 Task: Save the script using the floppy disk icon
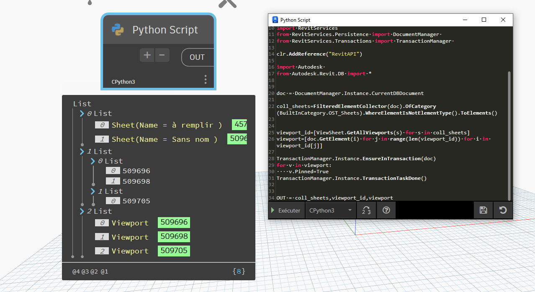point(483,210)
